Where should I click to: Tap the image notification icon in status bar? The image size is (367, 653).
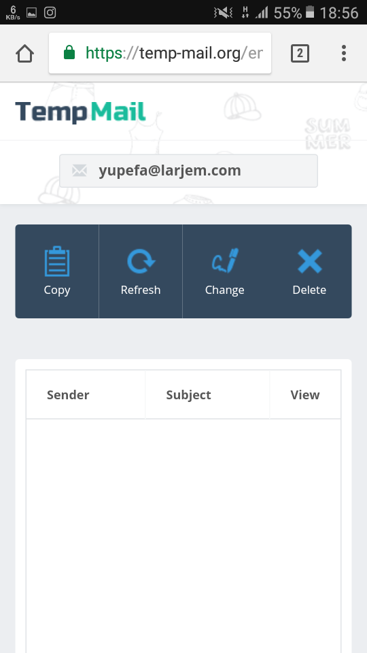click(x=32, y=13)
